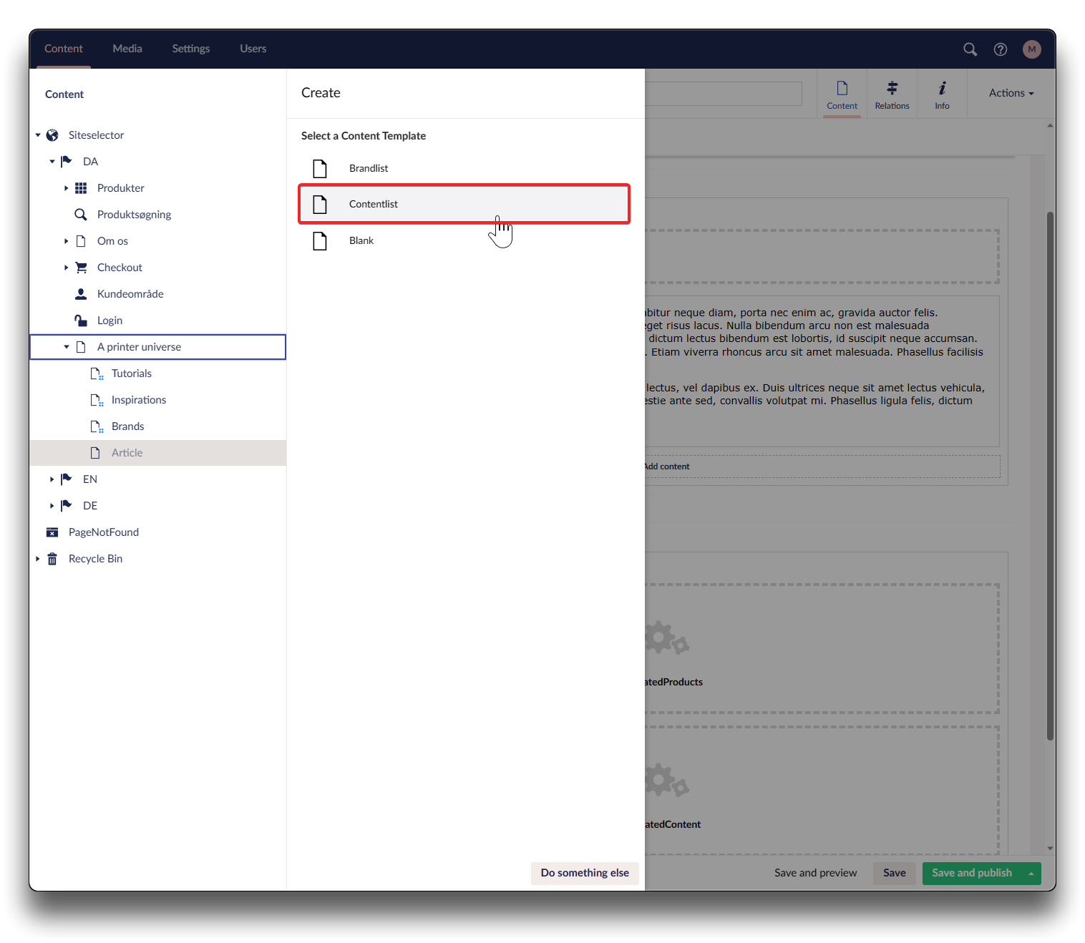Open the Settings section

(190, 49)
